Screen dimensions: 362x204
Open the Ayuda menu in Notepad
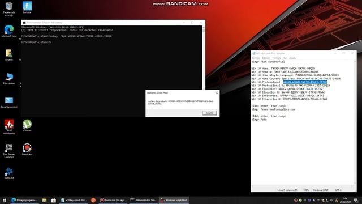pos(292,58)
